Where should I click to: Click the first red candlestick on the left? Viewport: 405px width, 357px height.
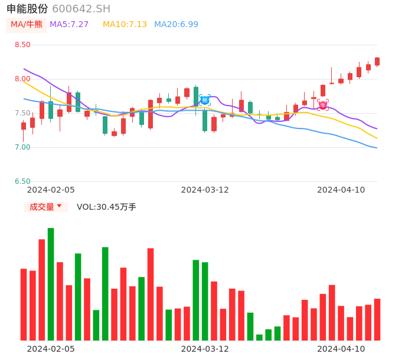pyautogui.click(x=24, y=125)
